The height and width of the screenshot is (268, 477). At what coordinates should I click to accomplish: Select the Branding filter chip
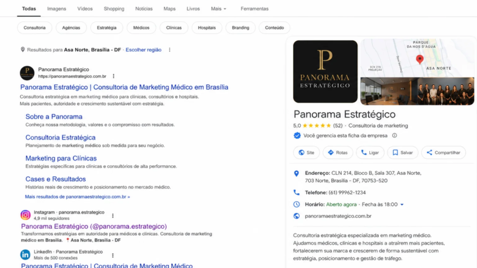(241, 28)
